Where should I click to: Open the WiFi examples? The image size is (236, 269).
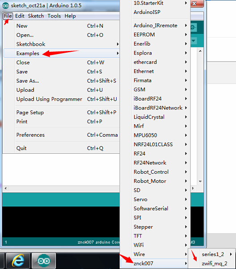coord(155,245)
